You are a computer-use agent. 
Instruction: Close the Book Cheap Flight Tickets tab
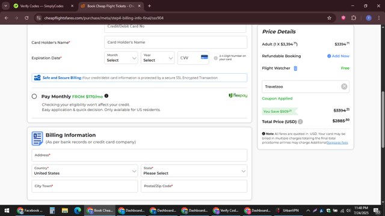click(139, 6)
